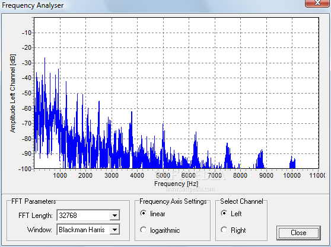Click the 'Frequency [Hz]' axis label
Screen dimensions: 331x247
coord(176,184)
